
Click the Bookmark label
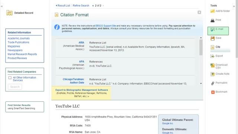[x=222, y=92]
